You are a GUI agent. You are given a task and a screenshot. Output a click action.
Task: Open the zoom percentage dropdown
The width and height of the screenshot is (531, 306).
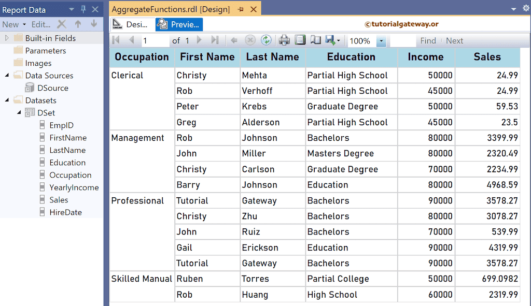381,40
